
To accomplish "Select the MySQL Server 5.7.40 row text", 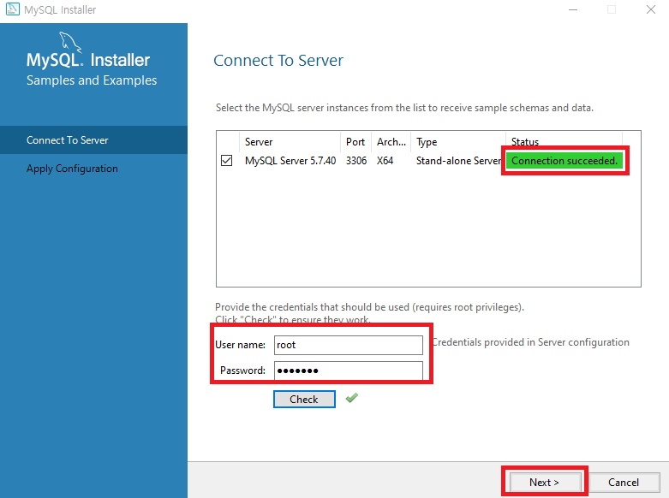I will click(x=290, y=161).
